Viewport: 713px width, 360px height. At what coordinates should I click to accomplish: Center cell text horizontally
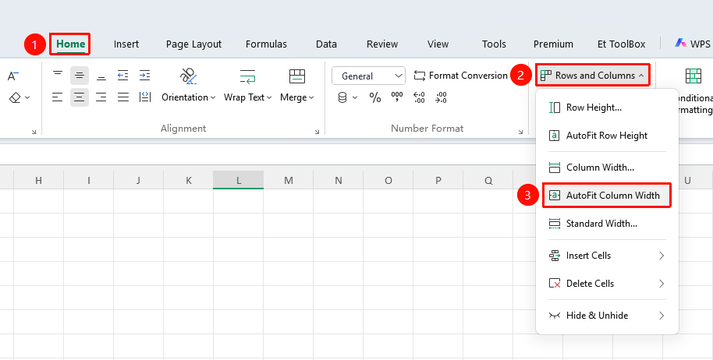79,97
